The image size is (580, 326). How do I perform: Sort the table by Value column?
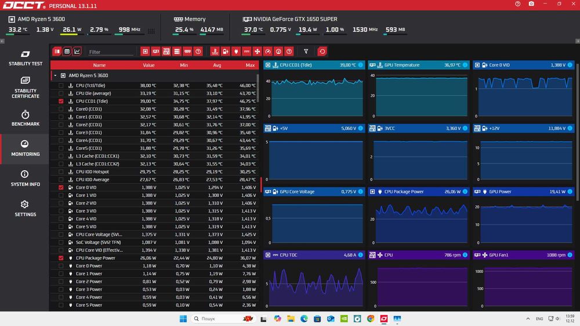pos(148,65)
